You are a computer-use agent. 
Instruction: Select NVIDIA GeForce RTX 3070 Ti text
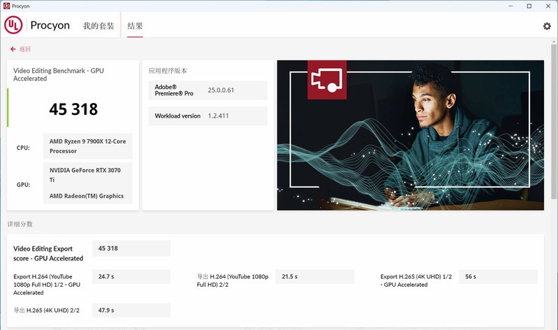click(85, 175)
